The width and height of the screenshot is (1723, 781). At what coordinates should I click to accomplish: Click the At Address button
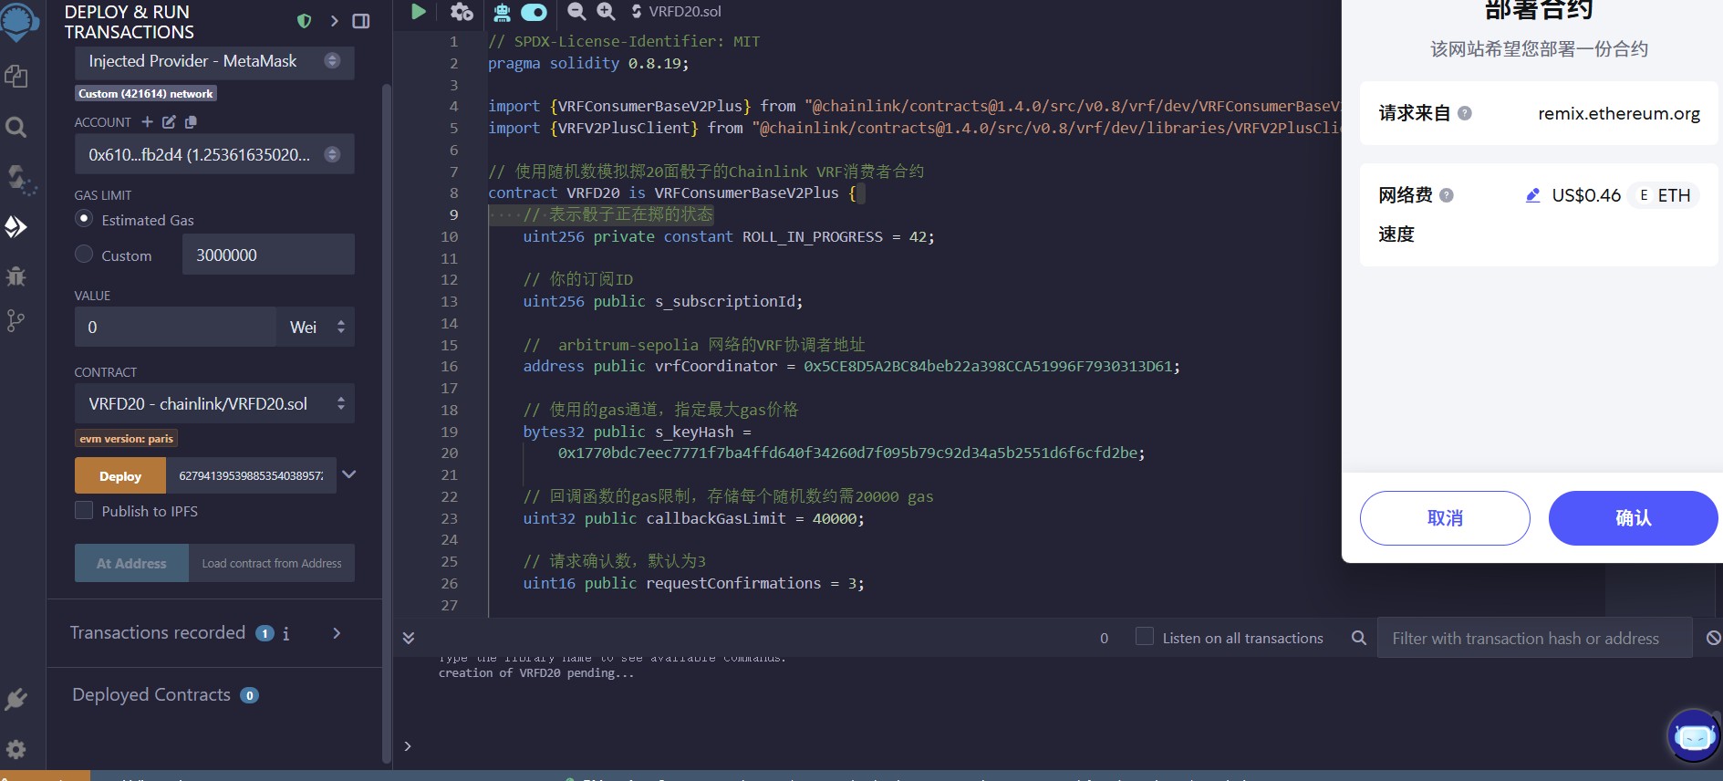pyautogui.click(x=131, y=564)
